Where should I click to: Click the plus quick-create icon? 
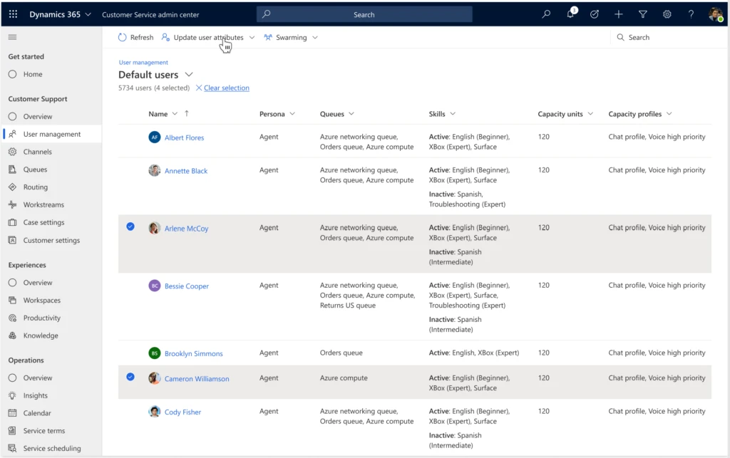[619, 14]
